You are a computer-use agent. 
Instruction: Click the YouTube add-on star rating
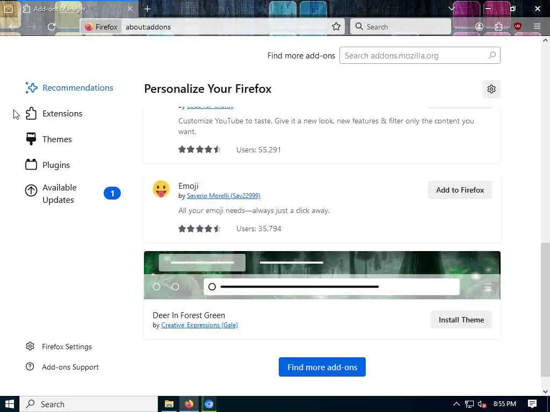pyautogui.click(x=200, y=150)
